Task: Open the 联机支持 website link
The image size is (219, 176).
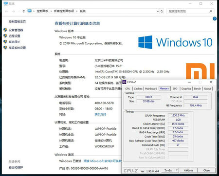Action: point(100,114)
